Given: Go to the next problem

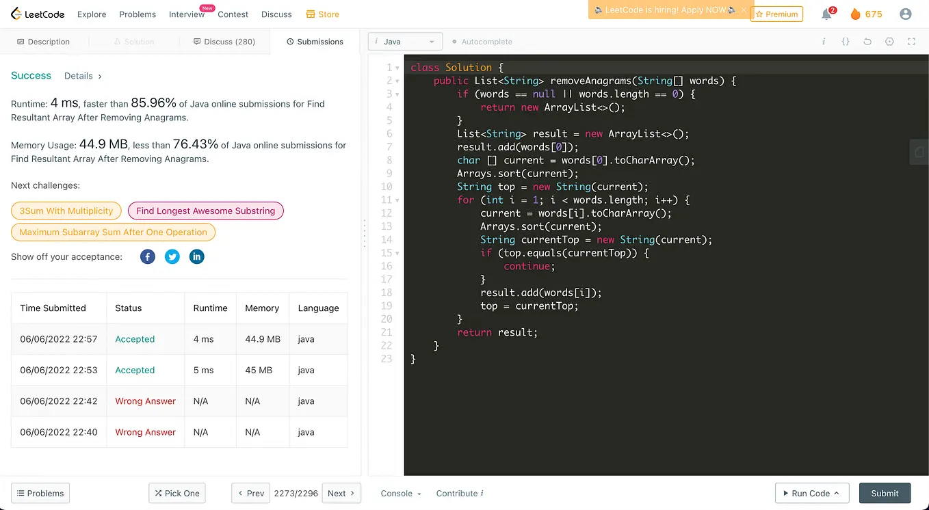Looking at the screenshot, I should pyautogui.click(x=341, y=493).
